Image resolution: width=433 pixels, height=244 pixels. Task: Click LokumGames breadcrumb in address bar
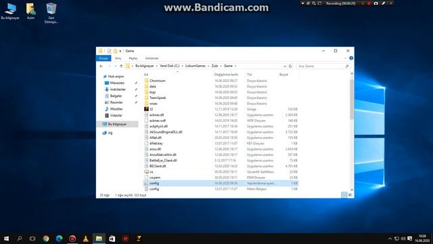coord(196,66)
